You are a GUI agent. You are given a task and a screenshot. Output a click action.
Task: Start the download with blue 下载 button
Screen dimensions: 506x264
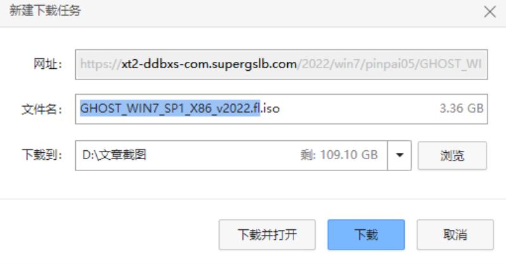pyautogui.click(x=366, y=235)
